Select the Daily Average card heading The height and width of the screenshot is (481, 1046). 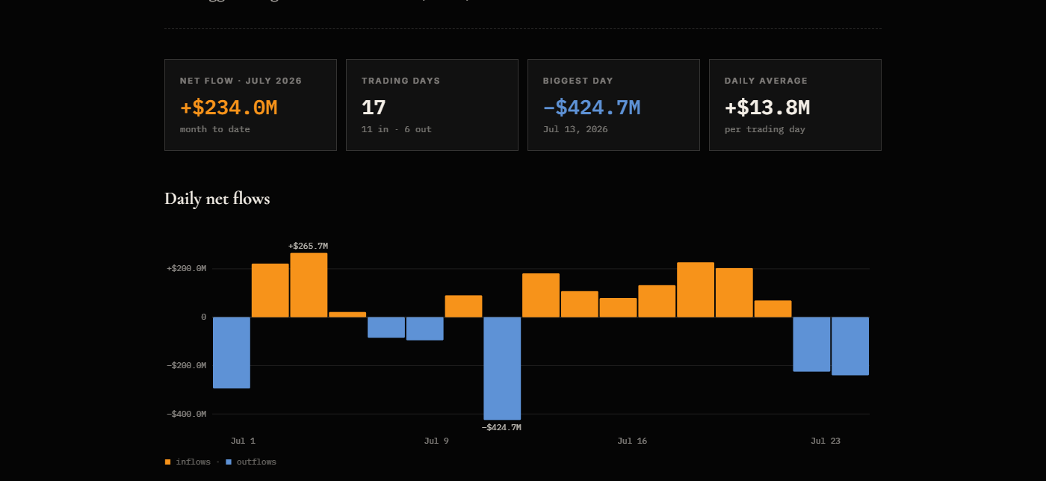[766, 81]
